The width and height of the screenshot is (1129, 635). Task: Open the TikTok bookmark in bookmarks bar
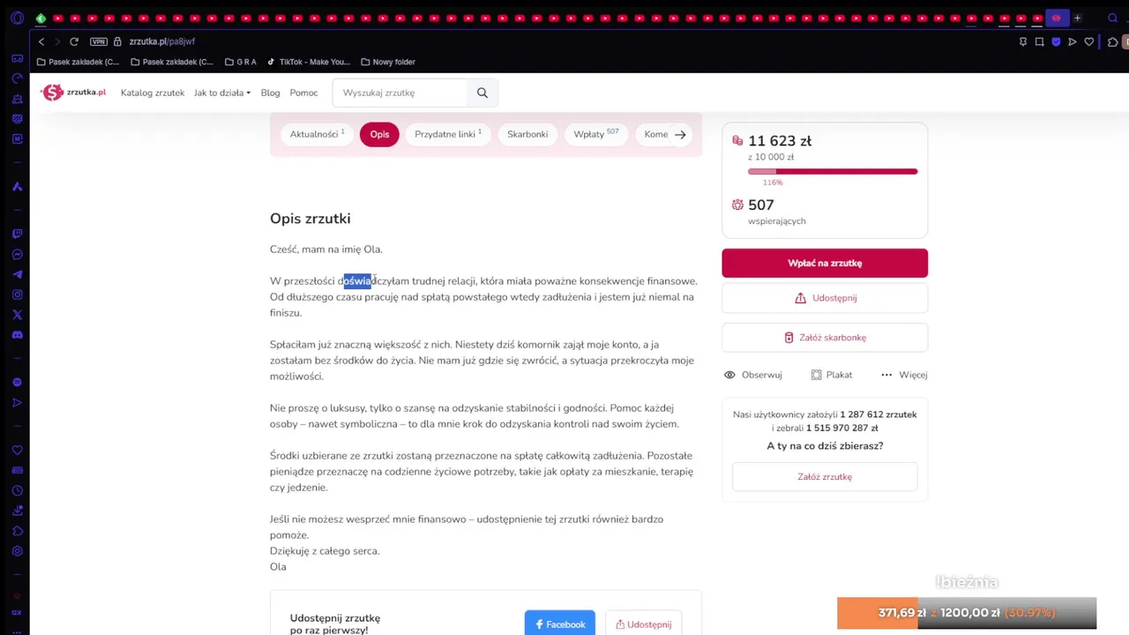click(x=309, y=62)
